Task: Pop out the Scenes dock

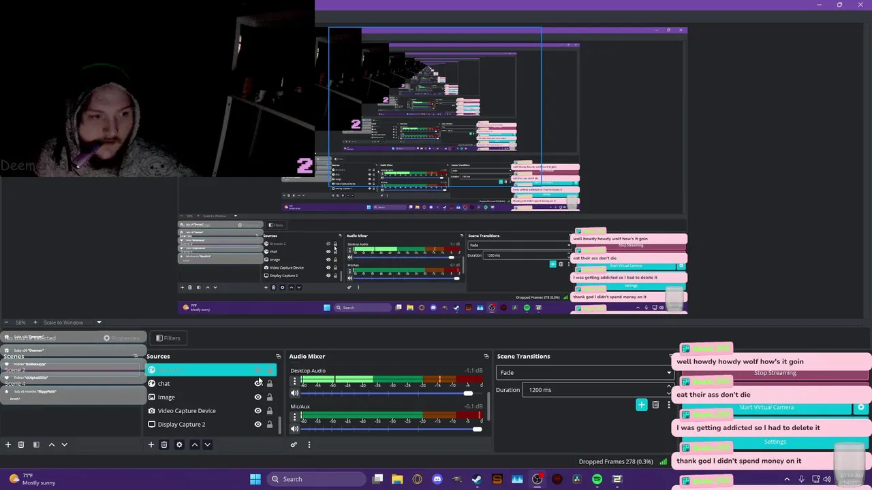Action: click(136, 356)
